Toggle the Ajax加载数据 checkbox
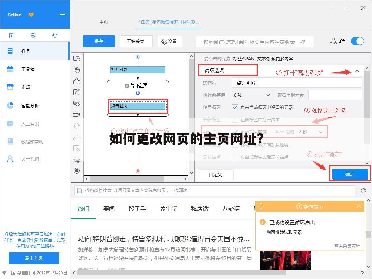This screenshot has width=372, height=279. [x=235, y=132]
